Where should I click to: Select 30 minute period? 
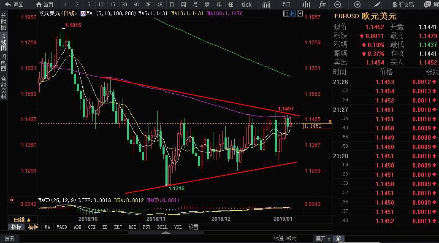point(124,5)
